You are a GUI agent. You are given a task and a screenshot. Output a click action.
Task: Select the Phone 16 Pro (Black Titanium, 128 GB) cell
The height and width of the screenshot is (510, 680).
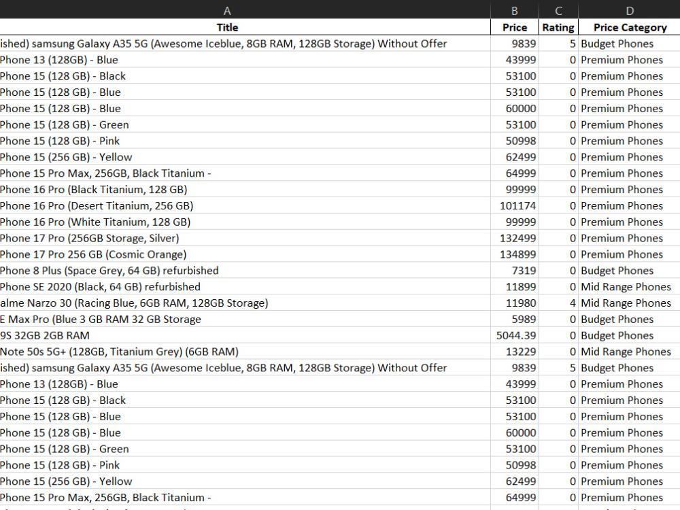pyautogui.click(x=245, y=190)
